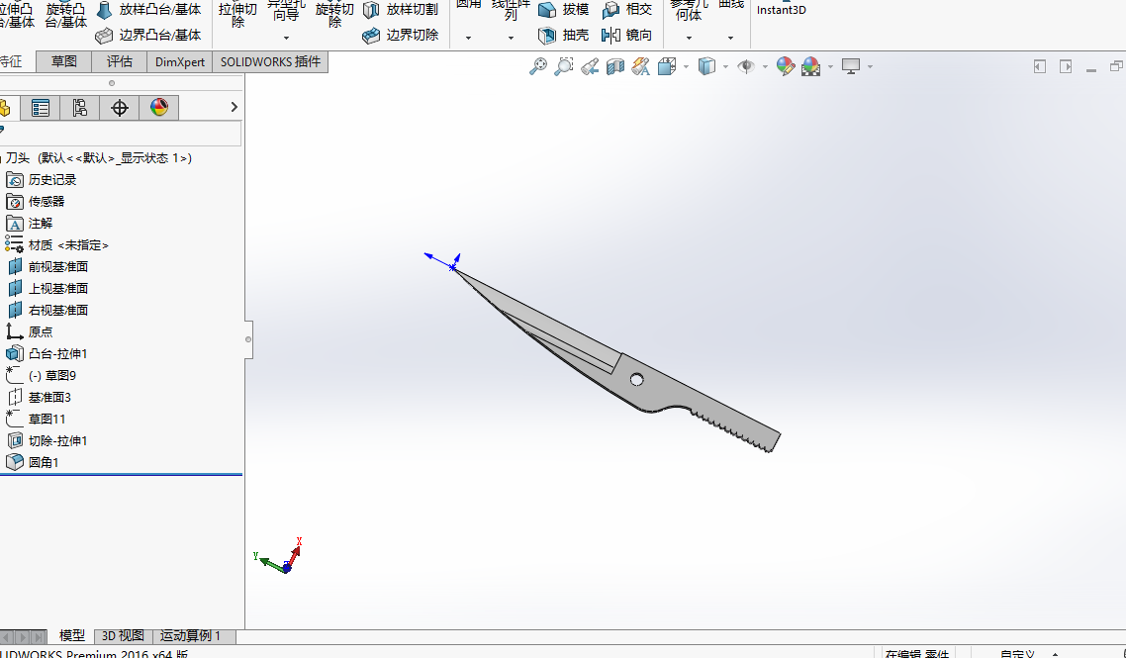Select Mirror 镜向 tool
Viewport: 1126px width, 658px height.
627,35
